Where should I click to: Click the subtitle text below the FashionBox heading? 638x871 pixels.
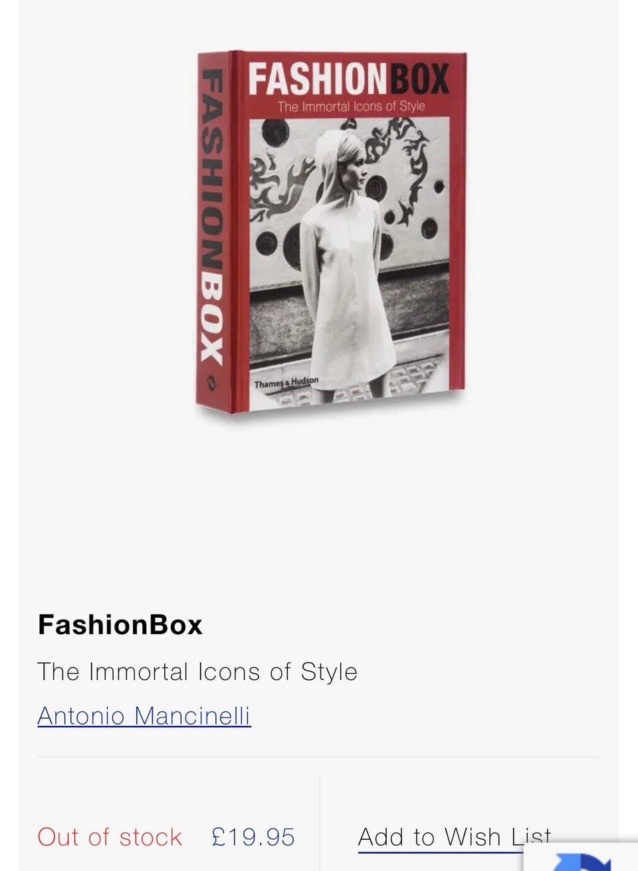coord(197,672)
